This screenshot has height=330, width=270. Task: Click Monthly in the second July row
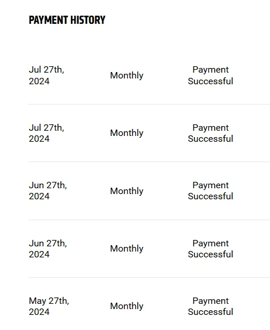click(127, 133)
